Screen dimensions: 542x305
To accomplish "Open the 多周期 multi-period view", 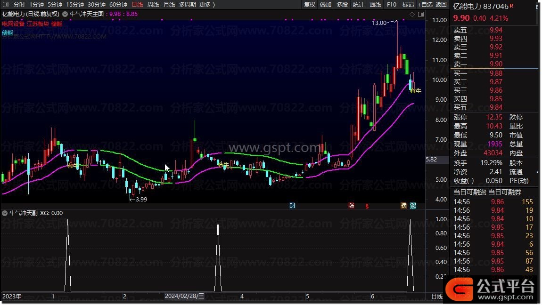I will (x=188, y=5).
